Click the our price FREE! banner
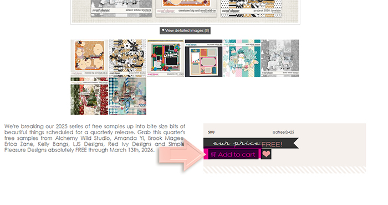This screenshot has width=388, height=205. tap(251, 143)
